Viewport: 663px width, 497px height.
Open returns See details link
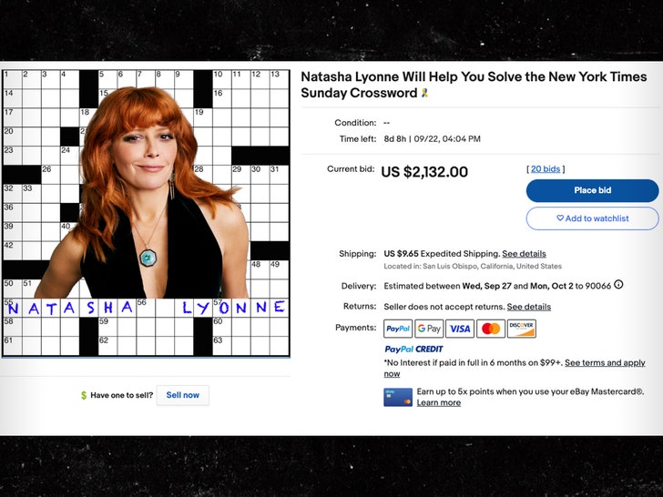[x=528, y=307]
